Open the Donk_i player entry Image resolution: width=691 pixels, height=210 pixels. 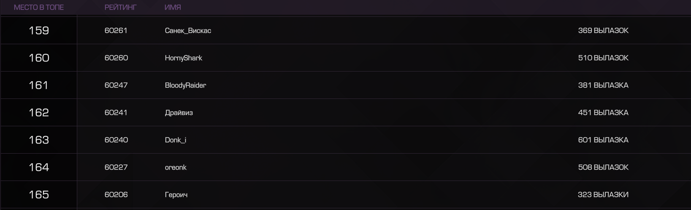click(176, 140)
